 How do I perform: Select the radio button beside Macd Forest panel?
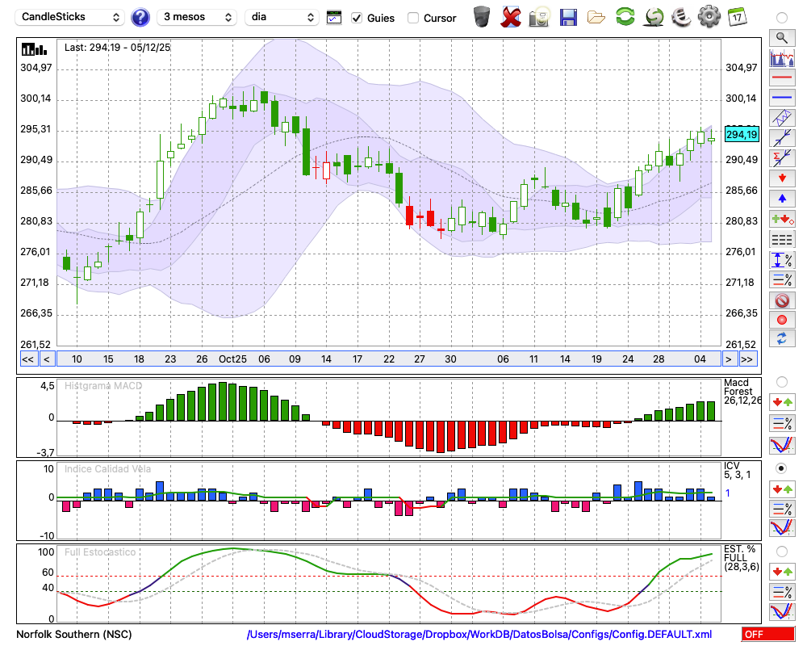point(781,381)
